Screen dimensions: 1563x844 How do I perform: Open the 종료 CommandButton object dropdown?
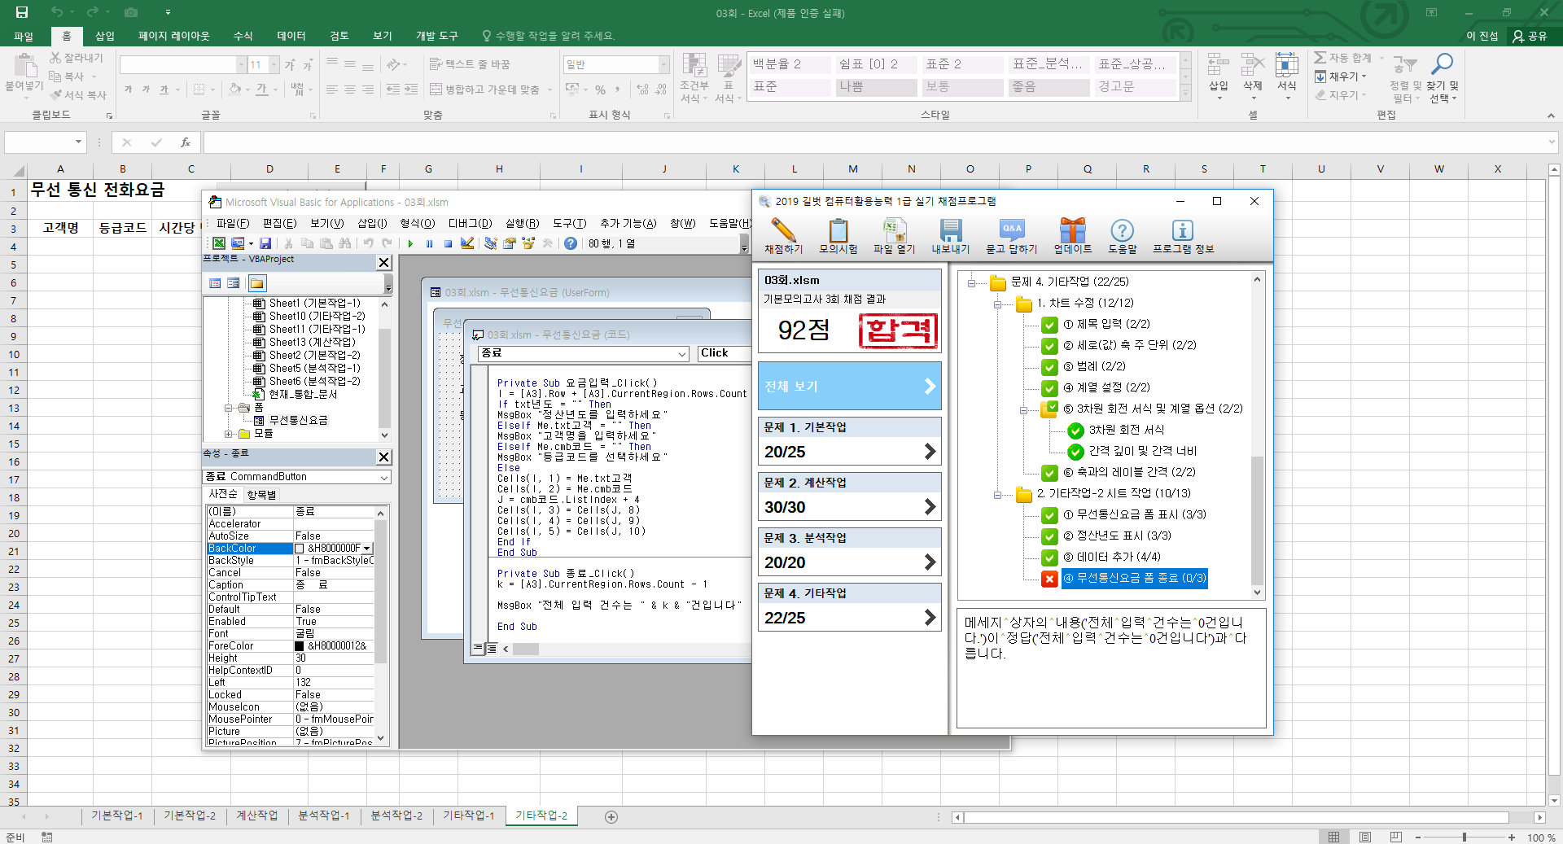tap(383, 477)
